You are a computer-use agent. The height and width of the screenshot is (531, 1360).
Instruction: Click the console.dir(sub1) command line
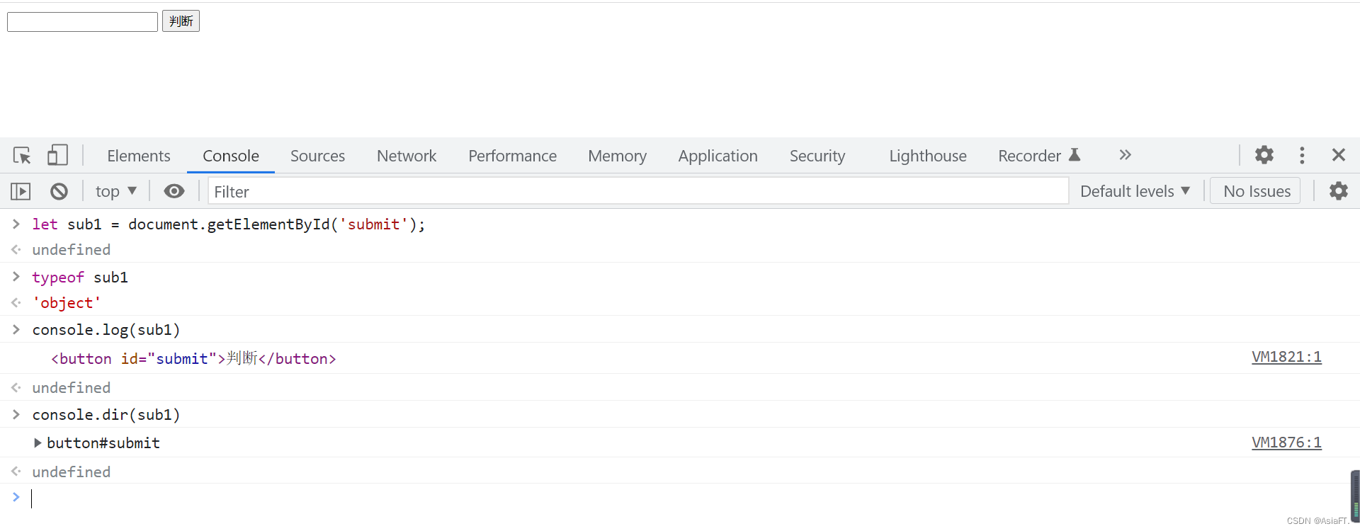[x=106, y=415]
